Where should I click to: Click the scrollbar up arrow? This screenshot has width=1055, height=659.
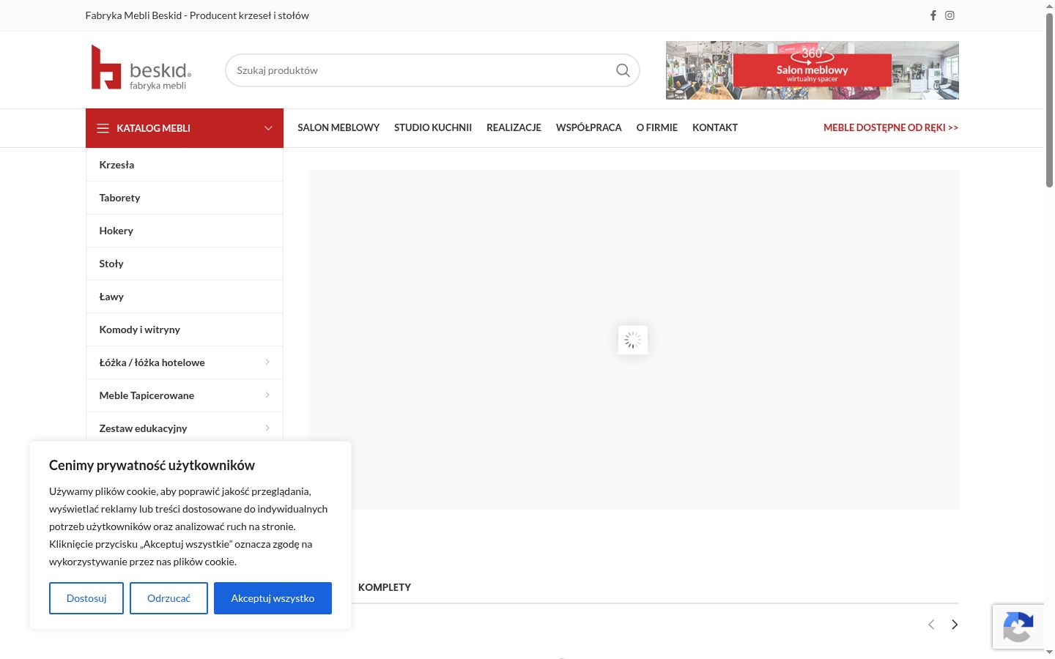(x=1049, y=5)
